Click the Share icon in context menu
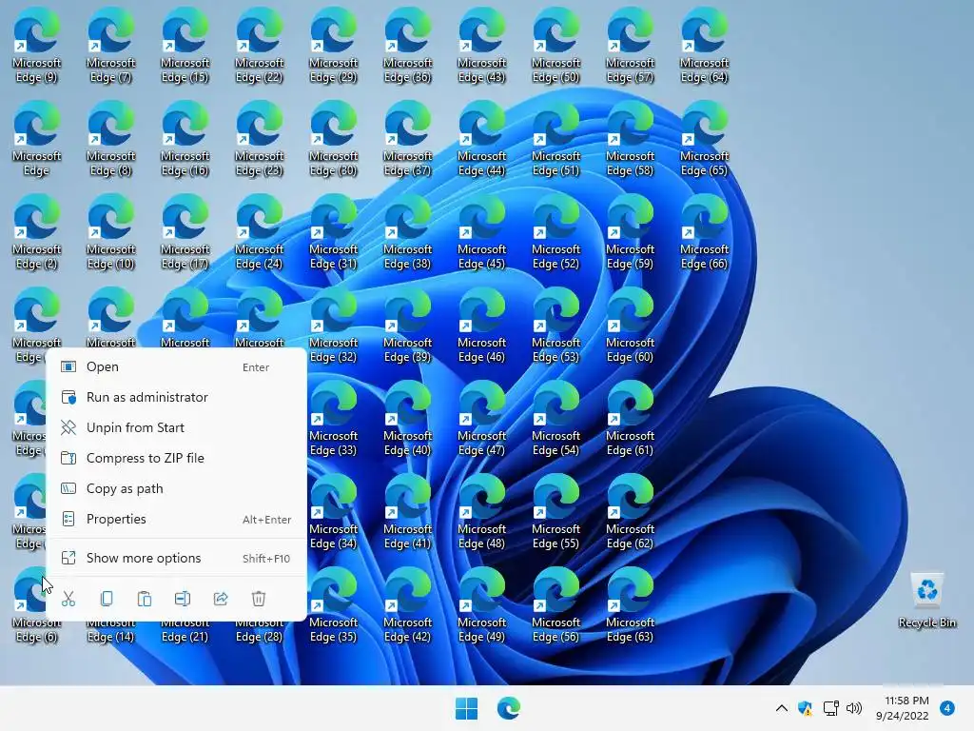This screenshot has width=974, height=731. click(221, 599)
